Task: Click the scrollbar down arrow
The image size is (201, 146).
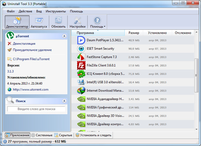Action: (x=197, y=129)
